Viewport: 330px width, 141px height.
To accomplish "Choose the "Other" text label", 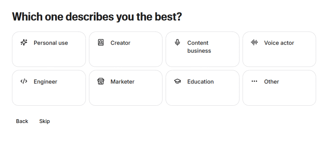I will pos(271,82).
